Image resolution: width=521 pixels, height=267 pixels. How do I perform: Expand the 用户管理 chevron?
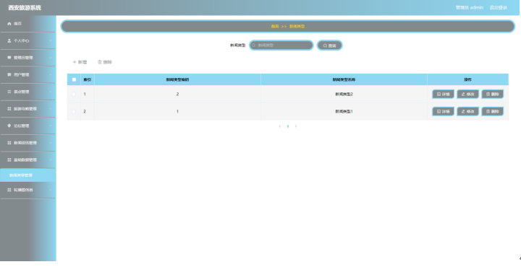[x=51, y=74]
